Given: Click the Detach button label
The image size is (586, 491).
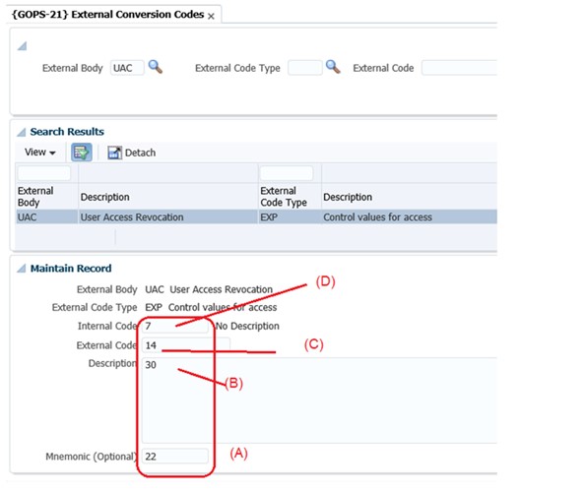Looking at the screenshot, I should pyautogui.click(x=140, y=153).
